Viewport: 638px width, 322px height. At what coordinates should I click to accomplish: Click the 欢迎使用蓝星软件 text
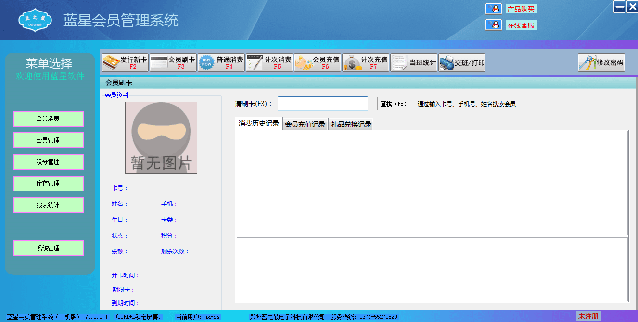click(x=50, y=76)
